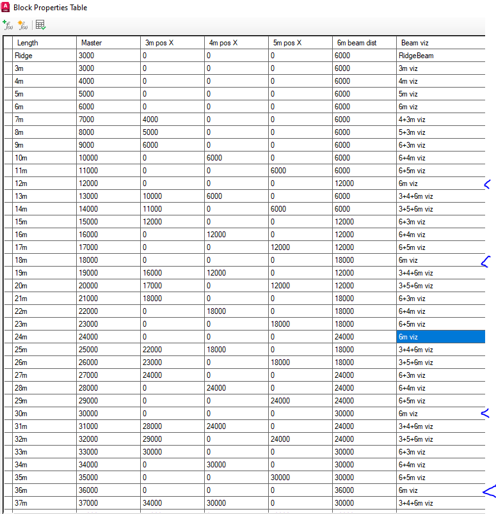Click Master value 28000

[108, 388]
